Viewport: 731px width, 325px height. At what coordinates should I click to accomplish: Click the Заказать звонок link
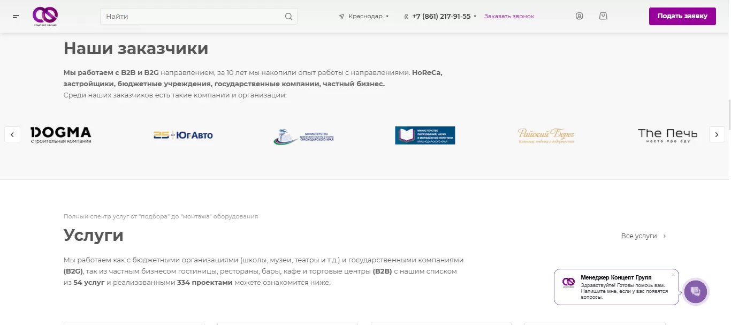(x=509, y=17)
